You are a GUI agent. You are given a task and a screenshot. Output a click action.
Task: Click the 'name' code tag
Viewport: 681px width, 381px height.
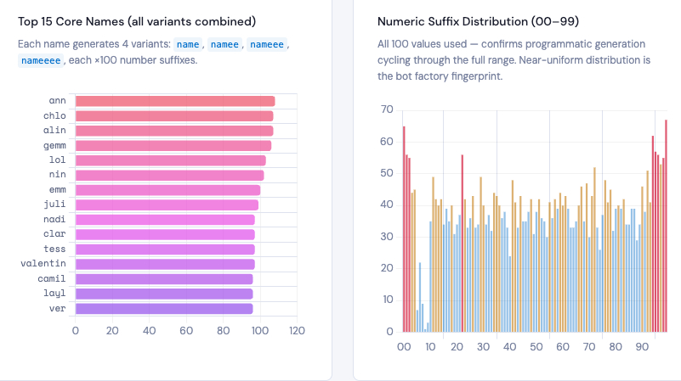tap(188, 43)
